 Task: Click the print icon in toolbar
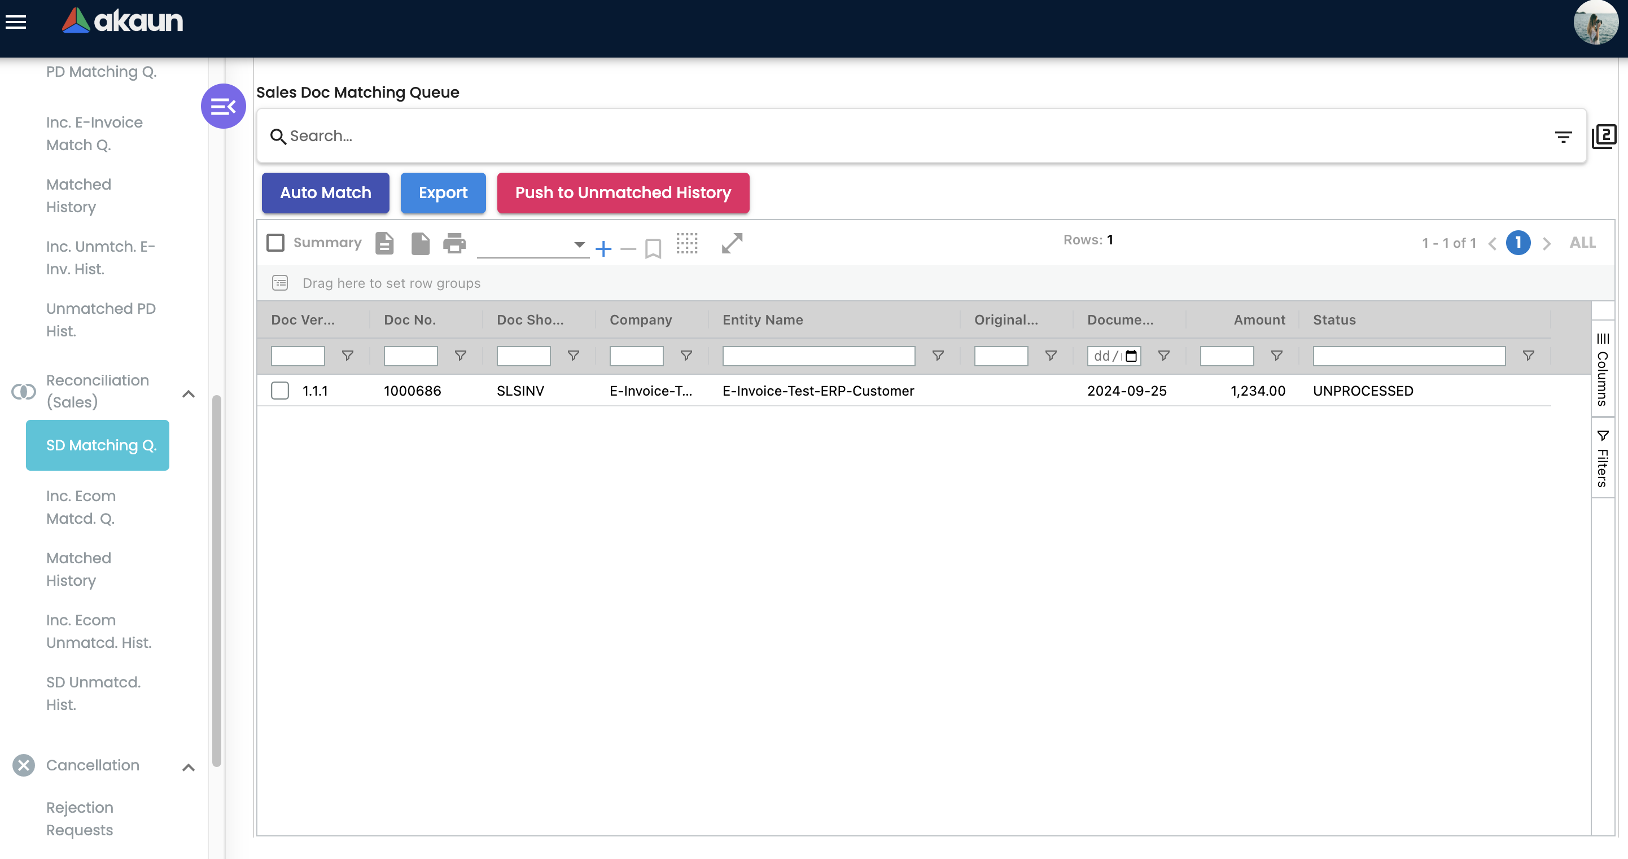454,243
